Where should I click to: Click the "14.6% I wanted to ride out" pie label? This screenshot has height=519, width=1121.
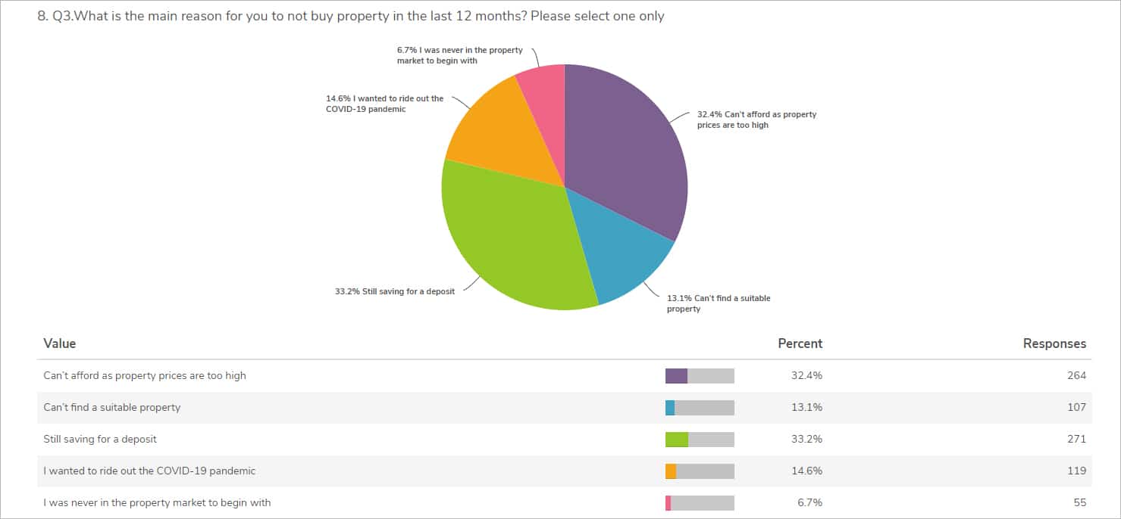point(385,104)
